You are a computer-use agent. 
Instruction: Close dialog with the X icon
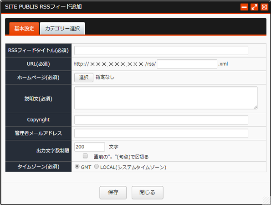point(264,7)
